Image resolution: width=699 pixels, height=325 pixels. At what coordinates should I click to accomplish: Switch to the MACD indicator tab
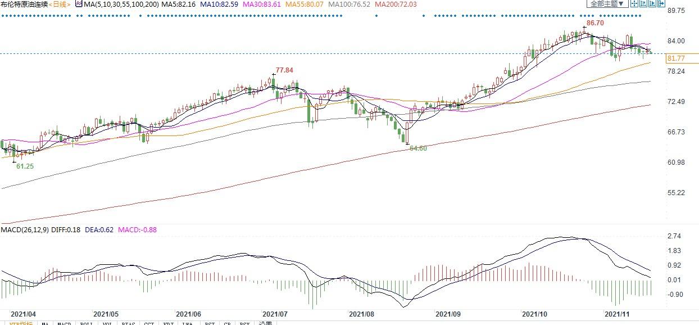pos(65,324)
